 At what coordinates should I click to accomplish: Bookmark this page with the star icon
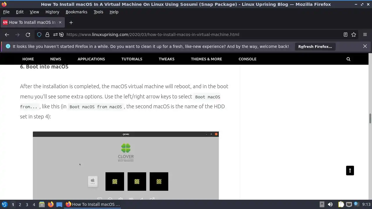pyautogui.click(x=354, y=35)
